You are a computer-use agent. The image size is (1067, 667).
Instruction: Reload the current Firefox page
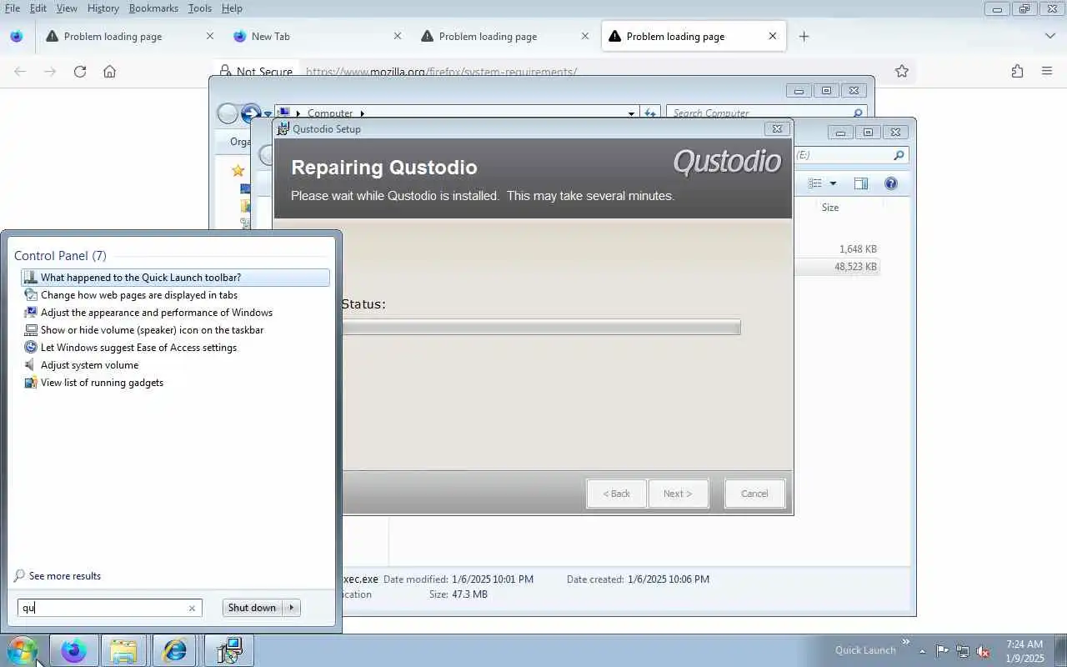[x=80, y=72]
